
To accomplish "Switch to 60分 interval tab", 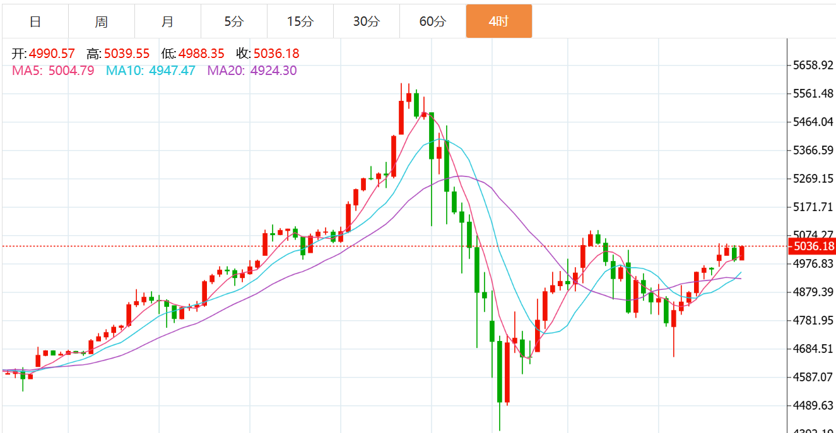I will point(432,21).
